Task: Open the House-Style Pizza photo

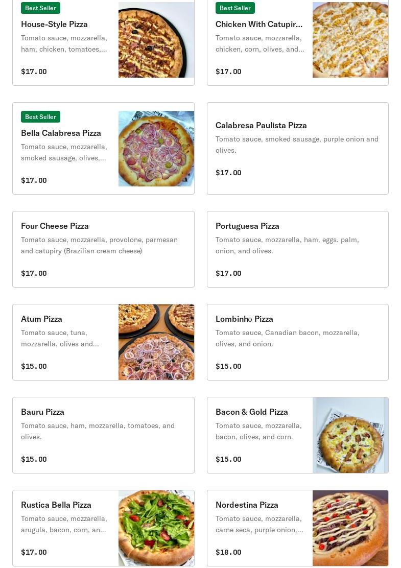Action: 156,40
